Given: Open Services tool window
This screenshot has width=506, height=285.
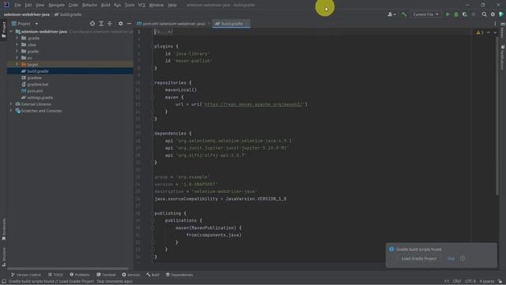Looking at the screenshot, I should point(130,275).
